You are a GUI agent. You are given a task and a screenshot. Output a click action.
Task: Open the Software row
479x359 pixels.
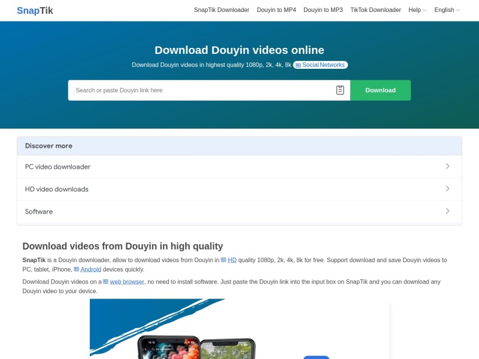[239, 212]
